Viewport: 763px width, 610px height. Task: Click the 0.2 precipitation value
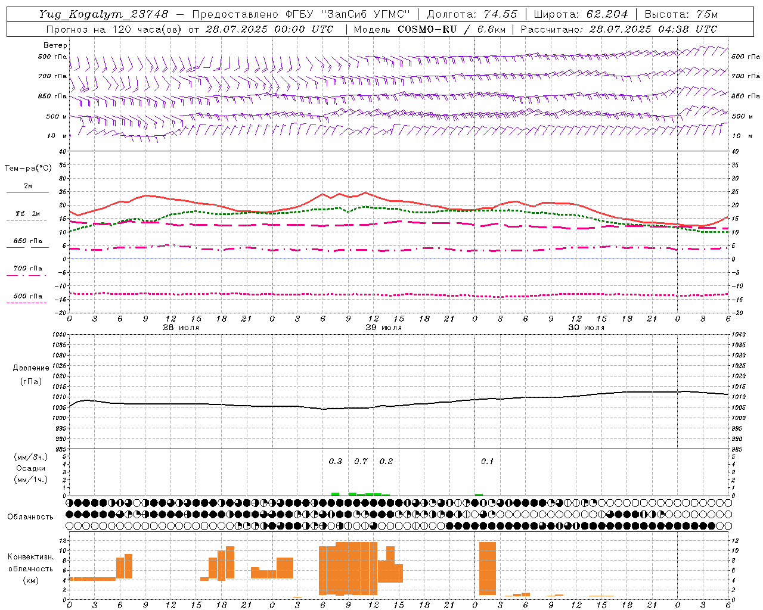(x=386, y=461)
